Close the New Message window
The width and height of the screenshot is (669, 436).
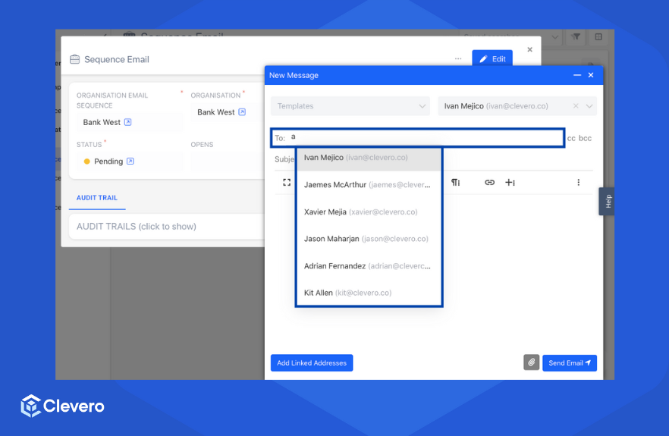(x=591, y=75)
